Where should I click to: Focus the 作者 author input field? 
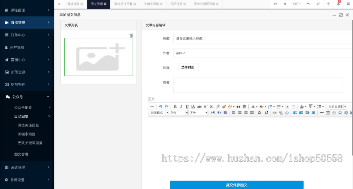pos(263,53)
